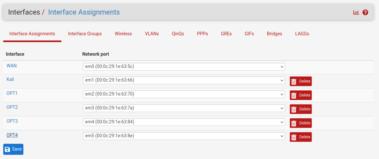This screenshot has width=379, height=159.
Task: Switch to the Interface Groups tab
Action: 85,34
